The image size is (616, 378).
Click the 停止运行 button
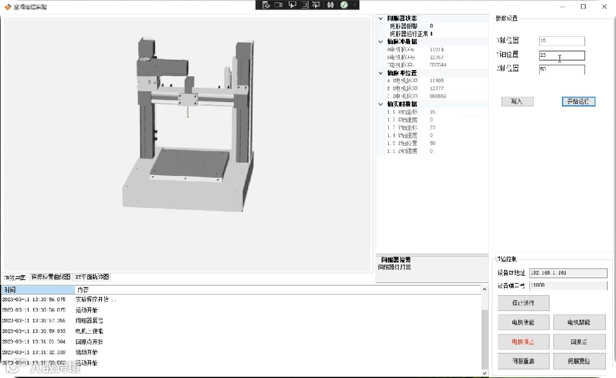click(523, 303)
